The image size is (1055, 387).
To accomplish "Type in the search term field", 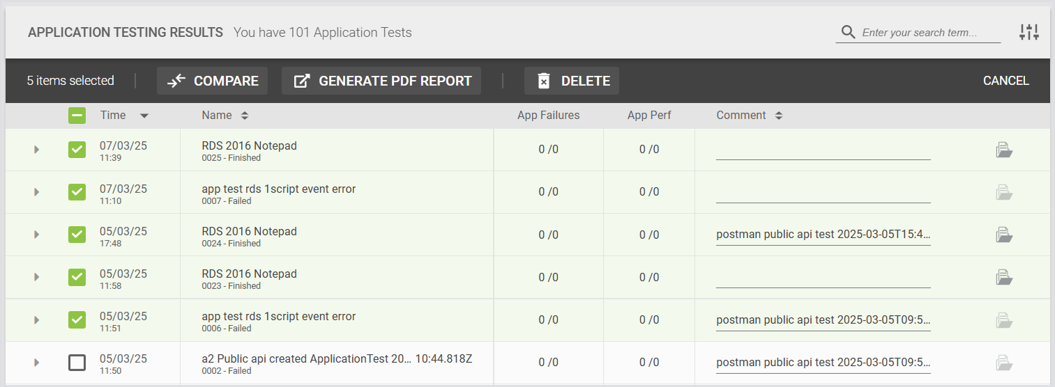I will tap(927, 33).
